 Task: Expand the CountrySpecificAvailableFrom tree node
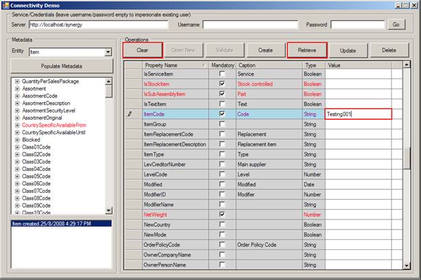click(x=17, y=125)
